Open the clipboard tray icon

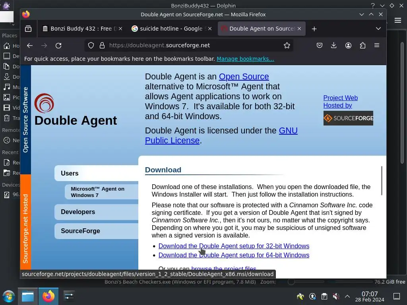pyautogui.click(x=324, y=296)
